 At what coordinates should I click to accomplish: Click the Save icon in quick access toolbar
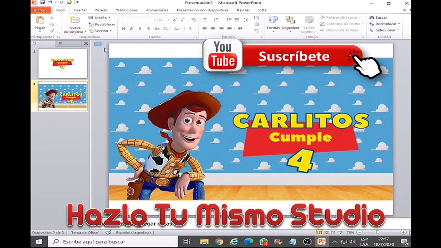[42, 2]
